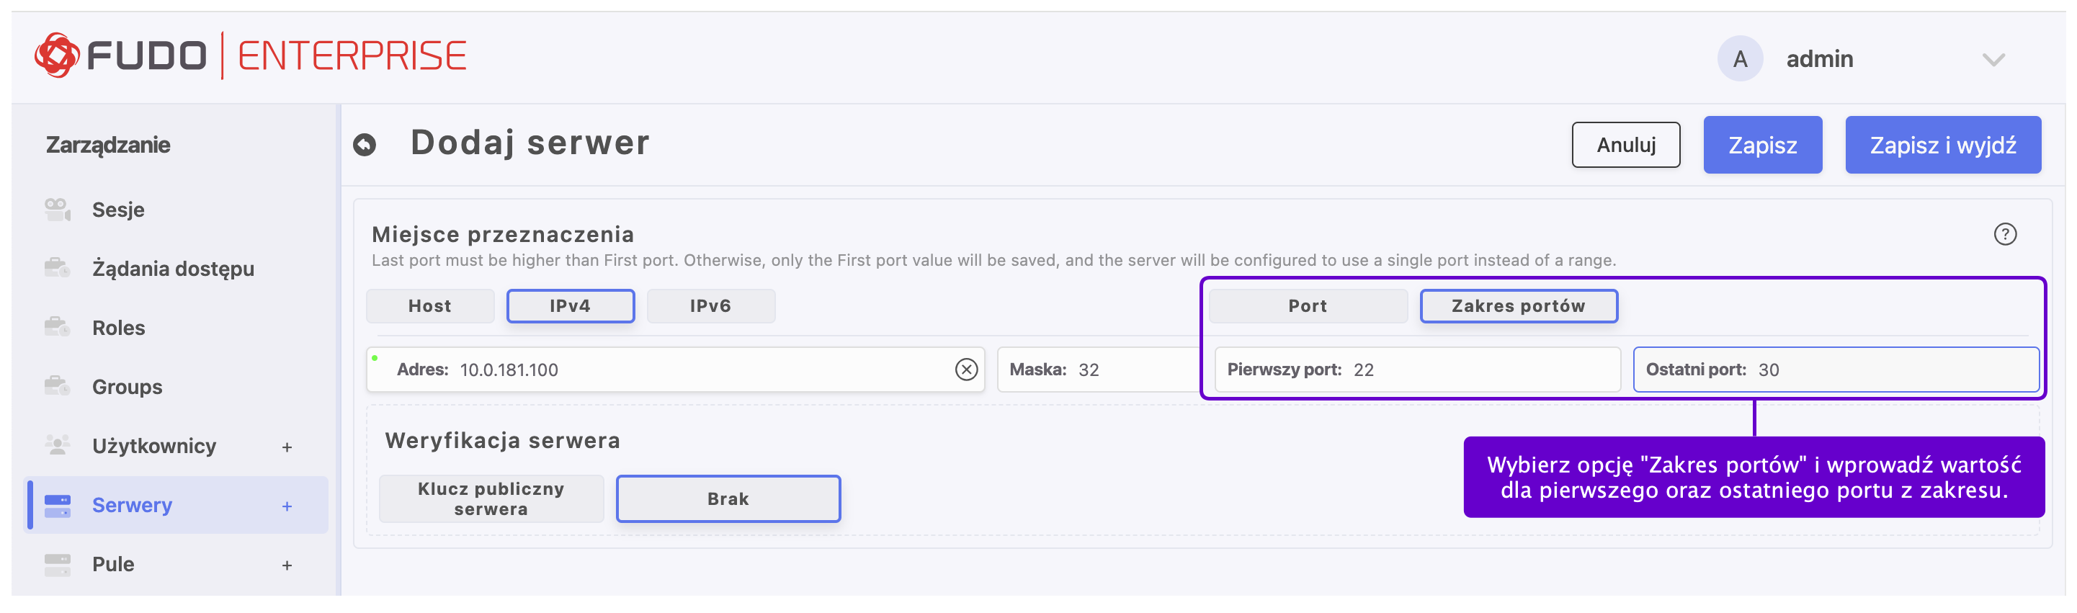
Task: Go to Groups in the sidebar
Action: point(127,387)
